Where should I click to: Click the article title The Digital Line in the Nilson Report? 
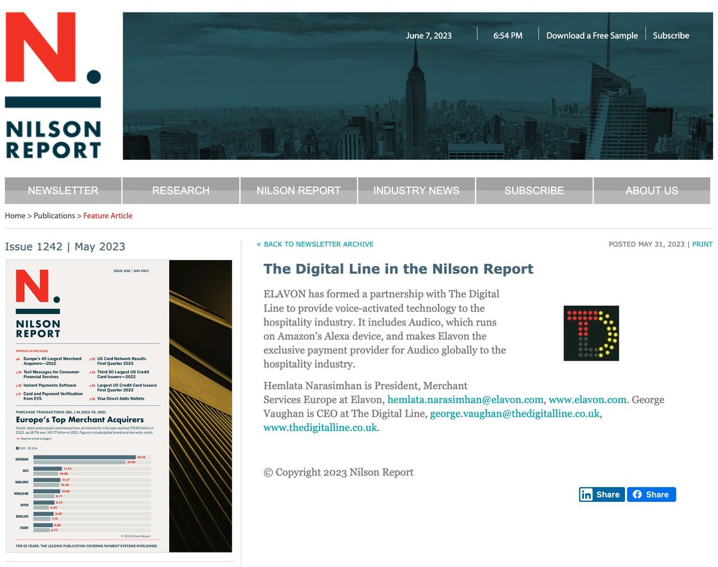click(398, 269)
